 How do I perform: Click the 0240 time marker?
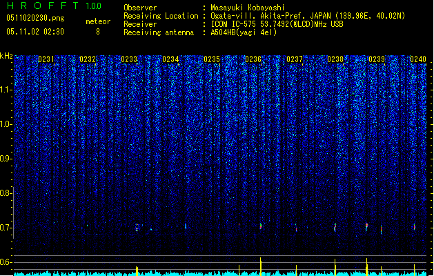point(418,59)
